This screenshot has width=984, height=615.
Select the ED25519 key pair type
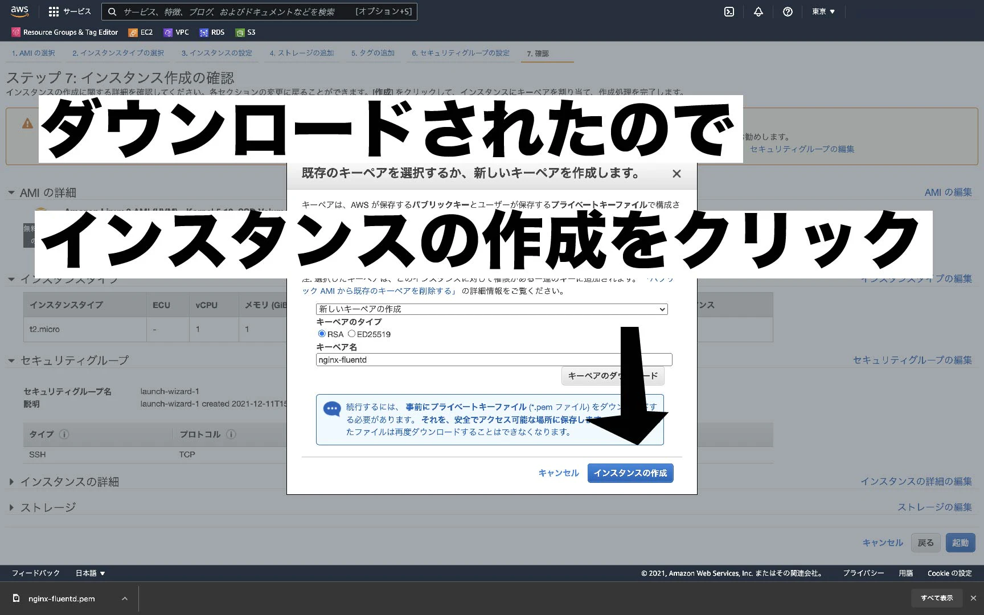point(351,334)
